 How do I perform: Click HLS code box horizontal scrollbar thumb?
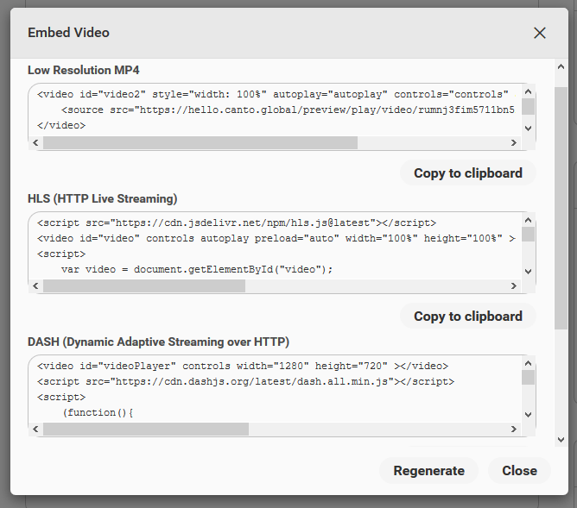(x=144, y=286)
